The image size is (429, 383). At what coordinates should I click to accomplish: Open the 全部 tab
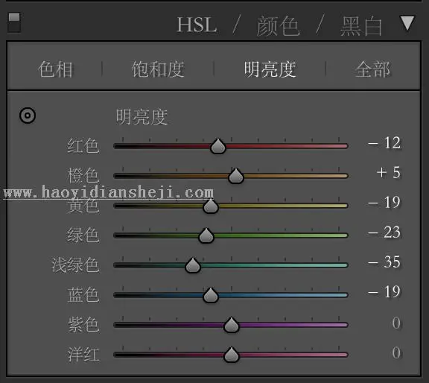click(x=372, y=69)
